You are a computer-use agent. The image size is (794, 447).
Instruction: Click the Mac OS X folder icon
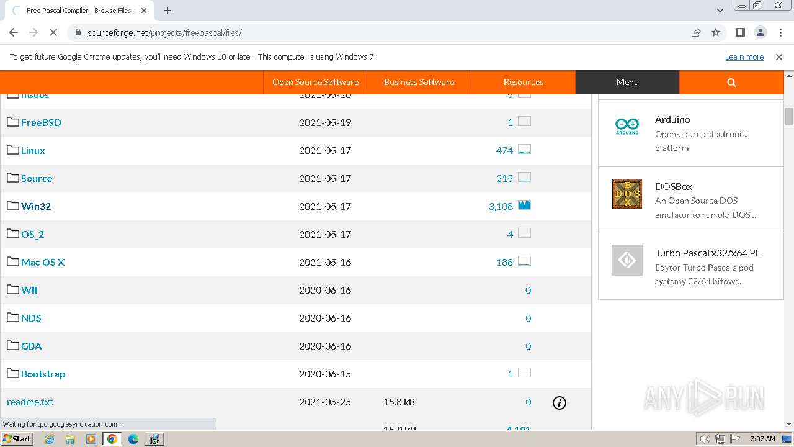point(13,261)
